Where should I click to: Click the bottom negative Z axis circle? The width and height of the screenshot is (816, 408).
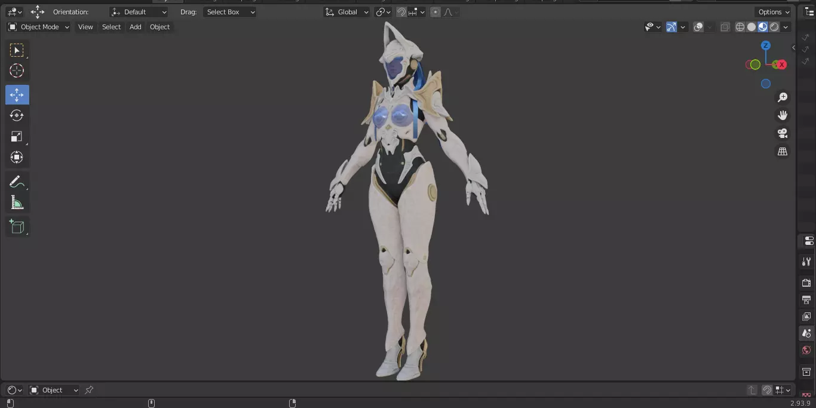[x=766, y=84]
